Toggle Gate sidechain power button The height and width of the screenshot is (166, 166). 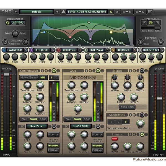[98, 126]
